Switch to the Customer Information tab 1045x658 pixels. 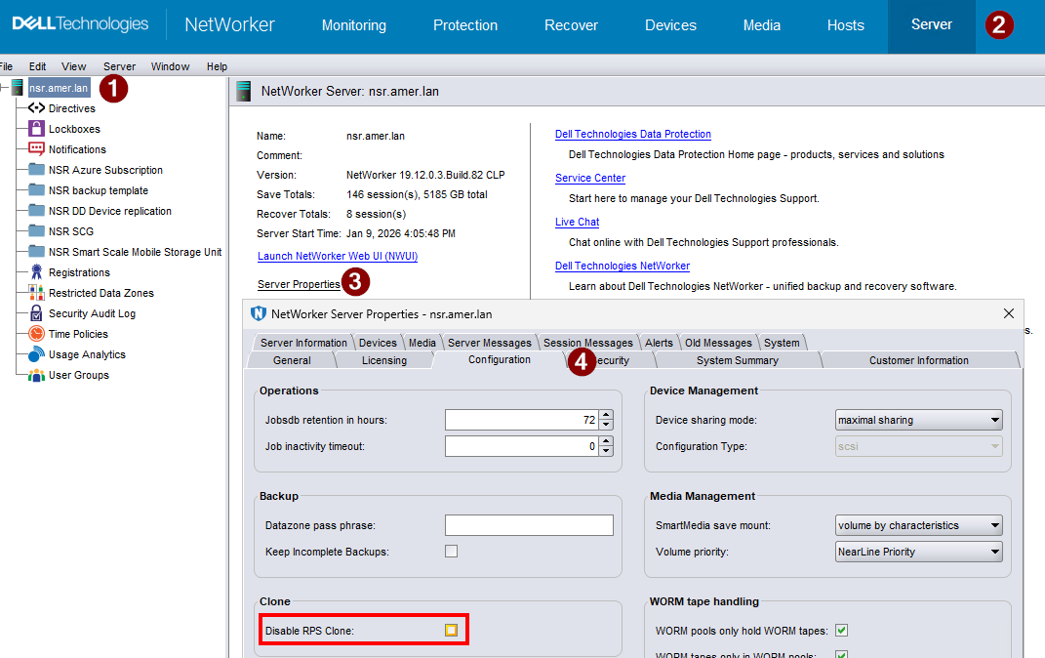[x=919, y=360]
